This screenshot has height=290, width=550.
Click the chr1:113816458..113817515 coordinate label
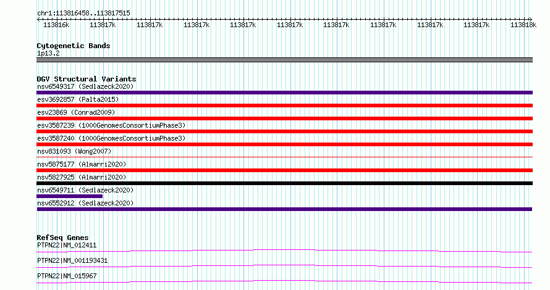83,14
